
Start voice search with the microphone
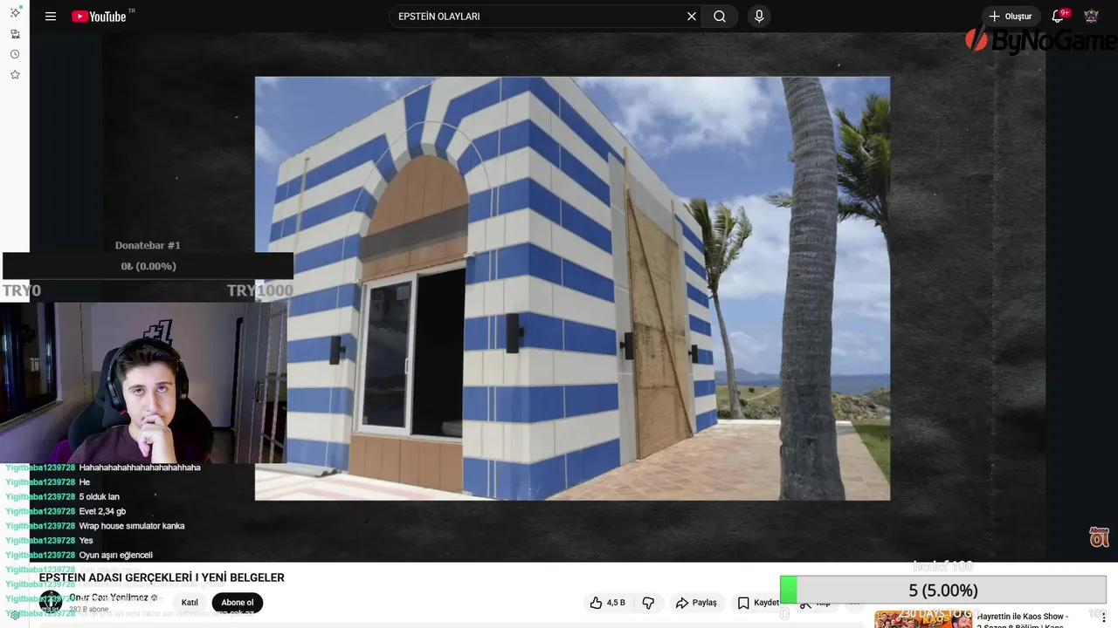click(759, 17)
